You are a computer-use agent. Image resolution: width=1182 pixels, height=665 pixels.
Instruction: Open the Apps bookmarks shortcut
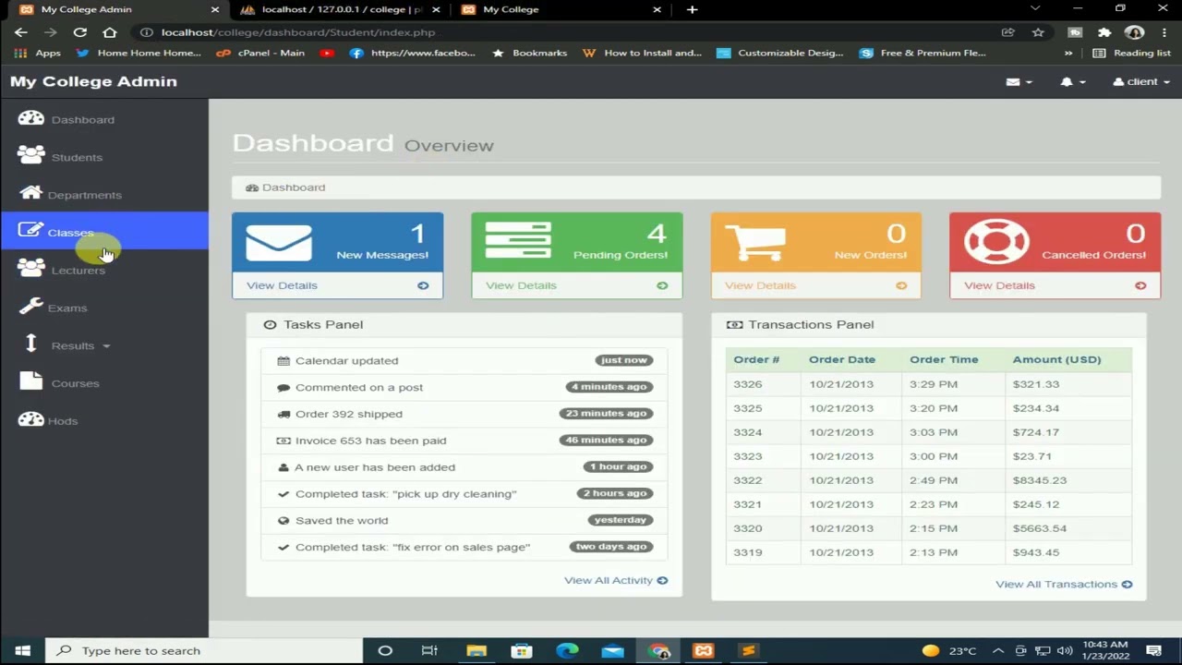point(39,53)
